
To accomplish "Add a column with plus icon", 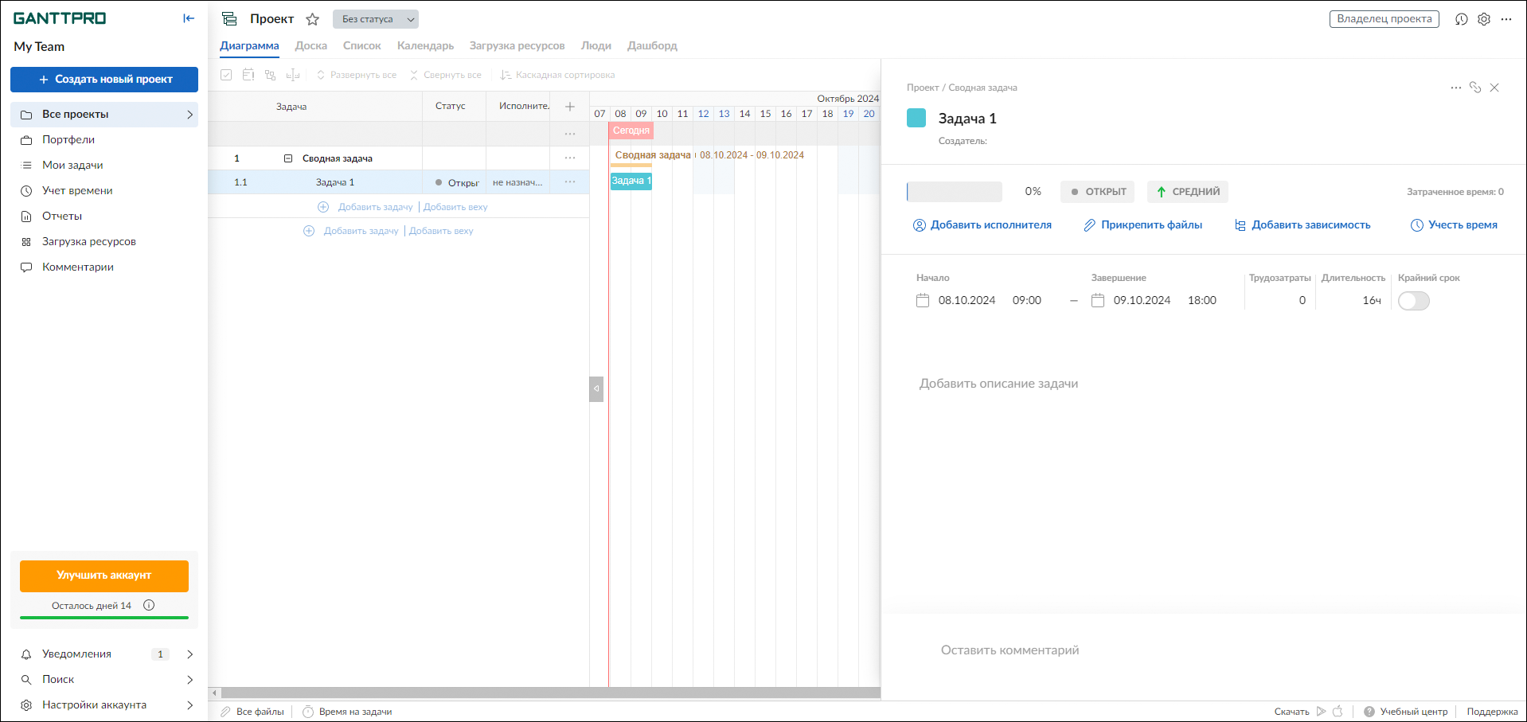I will tap(570, 107).
